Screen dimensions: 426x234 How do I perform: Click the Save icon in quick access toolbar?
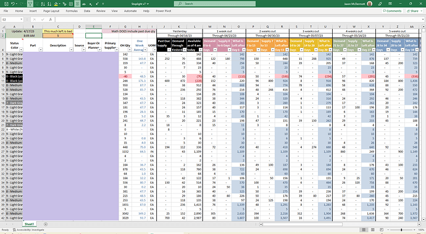point(6,4)
